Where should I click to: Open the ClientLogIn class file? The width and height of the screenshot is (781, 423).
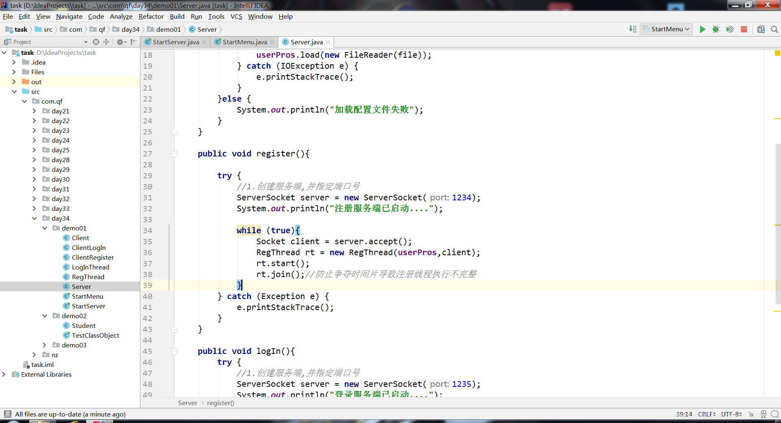89,247
